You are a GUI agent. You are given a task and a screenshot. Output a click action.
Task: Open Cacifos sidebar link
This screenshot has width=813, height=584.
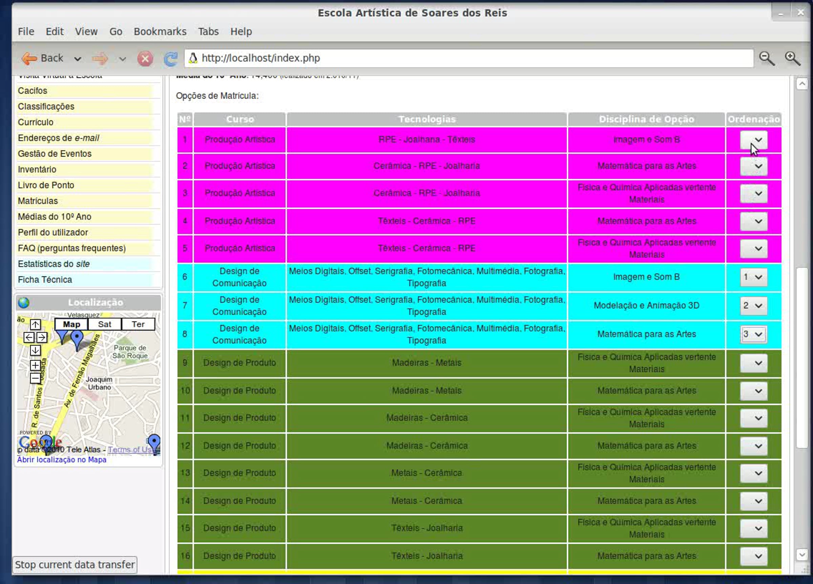click(x=33, y=91)
